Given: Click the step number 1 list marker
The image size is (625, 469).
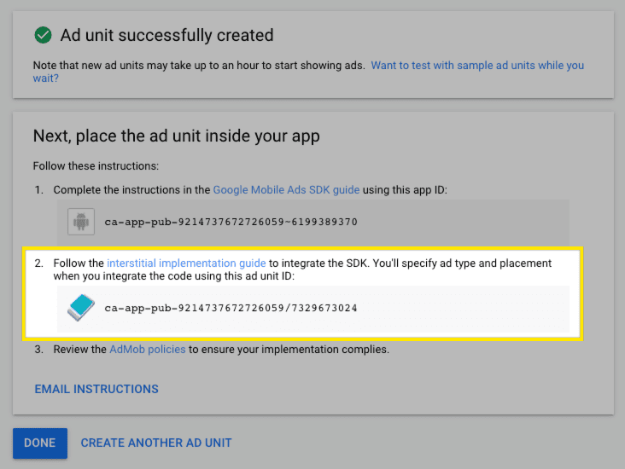Looking at the screenshot, I should 39,188.
